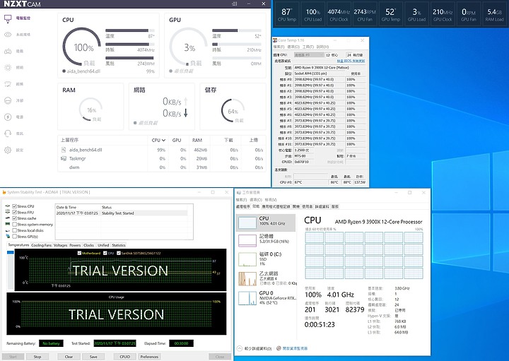The height and width of the screenshot is (361, 509).
Task: Click the network download arrow in CAM
Action: (x=186, y=113)
